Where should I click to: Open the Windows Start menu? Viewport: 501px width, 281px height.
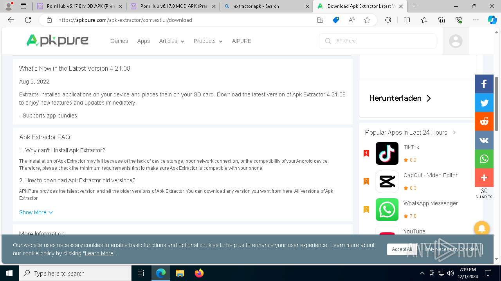[9, 273]
